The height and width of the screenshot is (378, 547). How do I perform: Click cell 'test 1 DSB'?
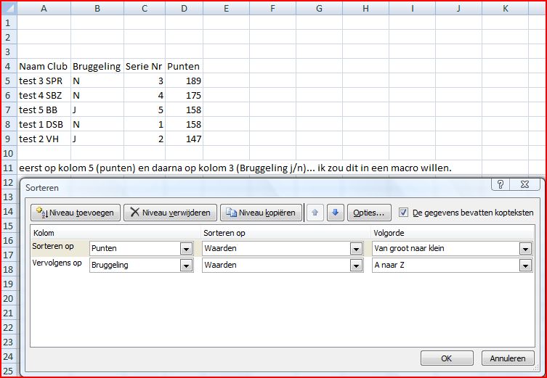click(x=44, y=124)
